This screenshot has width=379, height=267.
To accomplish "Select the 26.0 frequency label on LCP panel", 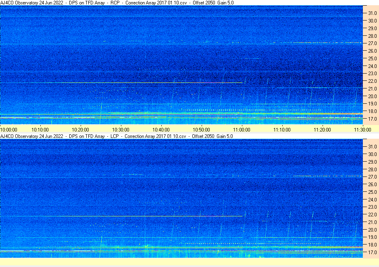I will coord(372,184).
